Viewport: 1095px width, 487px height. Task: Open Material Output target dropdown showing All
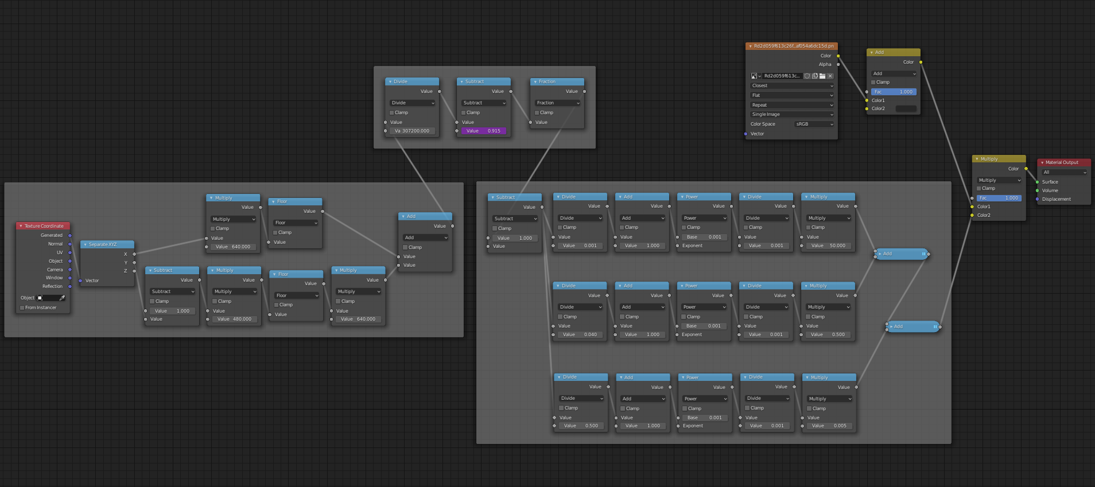pos(1065,172)
